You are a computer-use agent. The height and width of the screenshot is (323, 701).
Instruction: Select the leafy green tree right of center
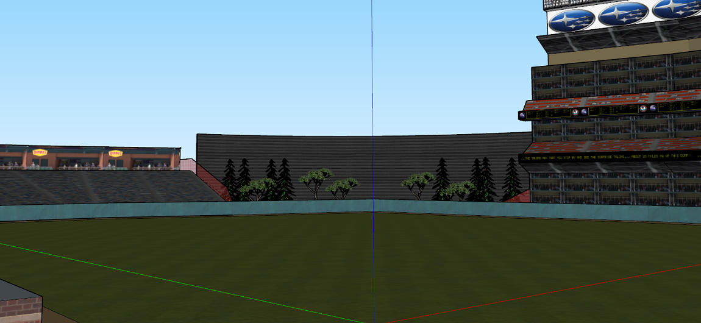(x=418, y=183)
